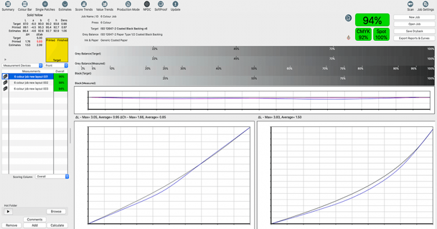Viewport: 437px width, 229px height.
Task: Open Score Trends chart
Action: click(x=84, y=6)
